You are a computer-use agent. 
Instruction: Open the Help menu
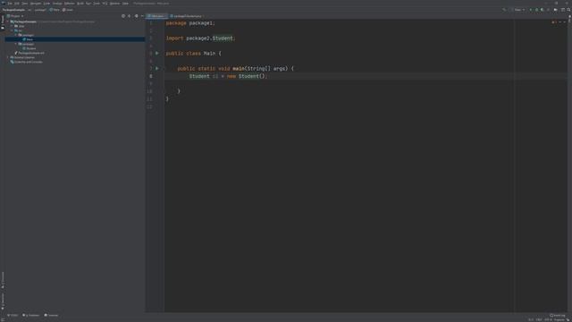pyautogui.click(x=125, y=4)
